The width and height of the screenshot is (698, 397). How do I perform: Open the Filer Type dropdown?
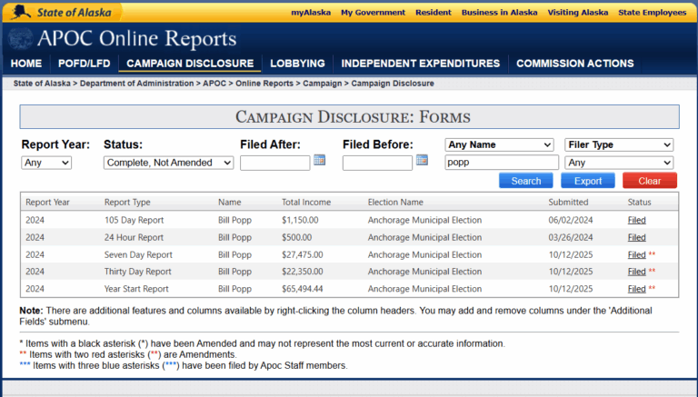coord(618,144)
